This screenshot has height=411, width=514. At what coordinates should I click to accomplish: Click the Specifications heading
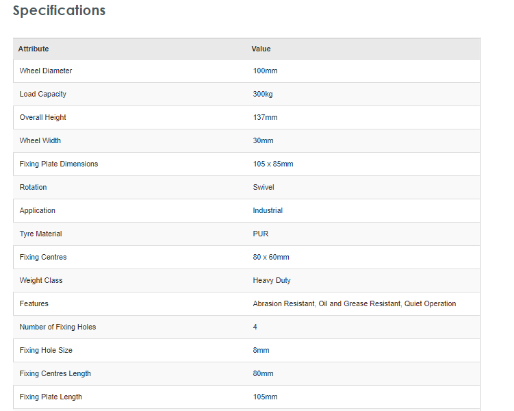[59, 11]
